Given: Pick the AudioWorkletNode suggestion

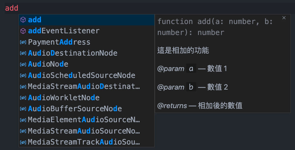Looking at the screenshot, I should click(64, 98).
